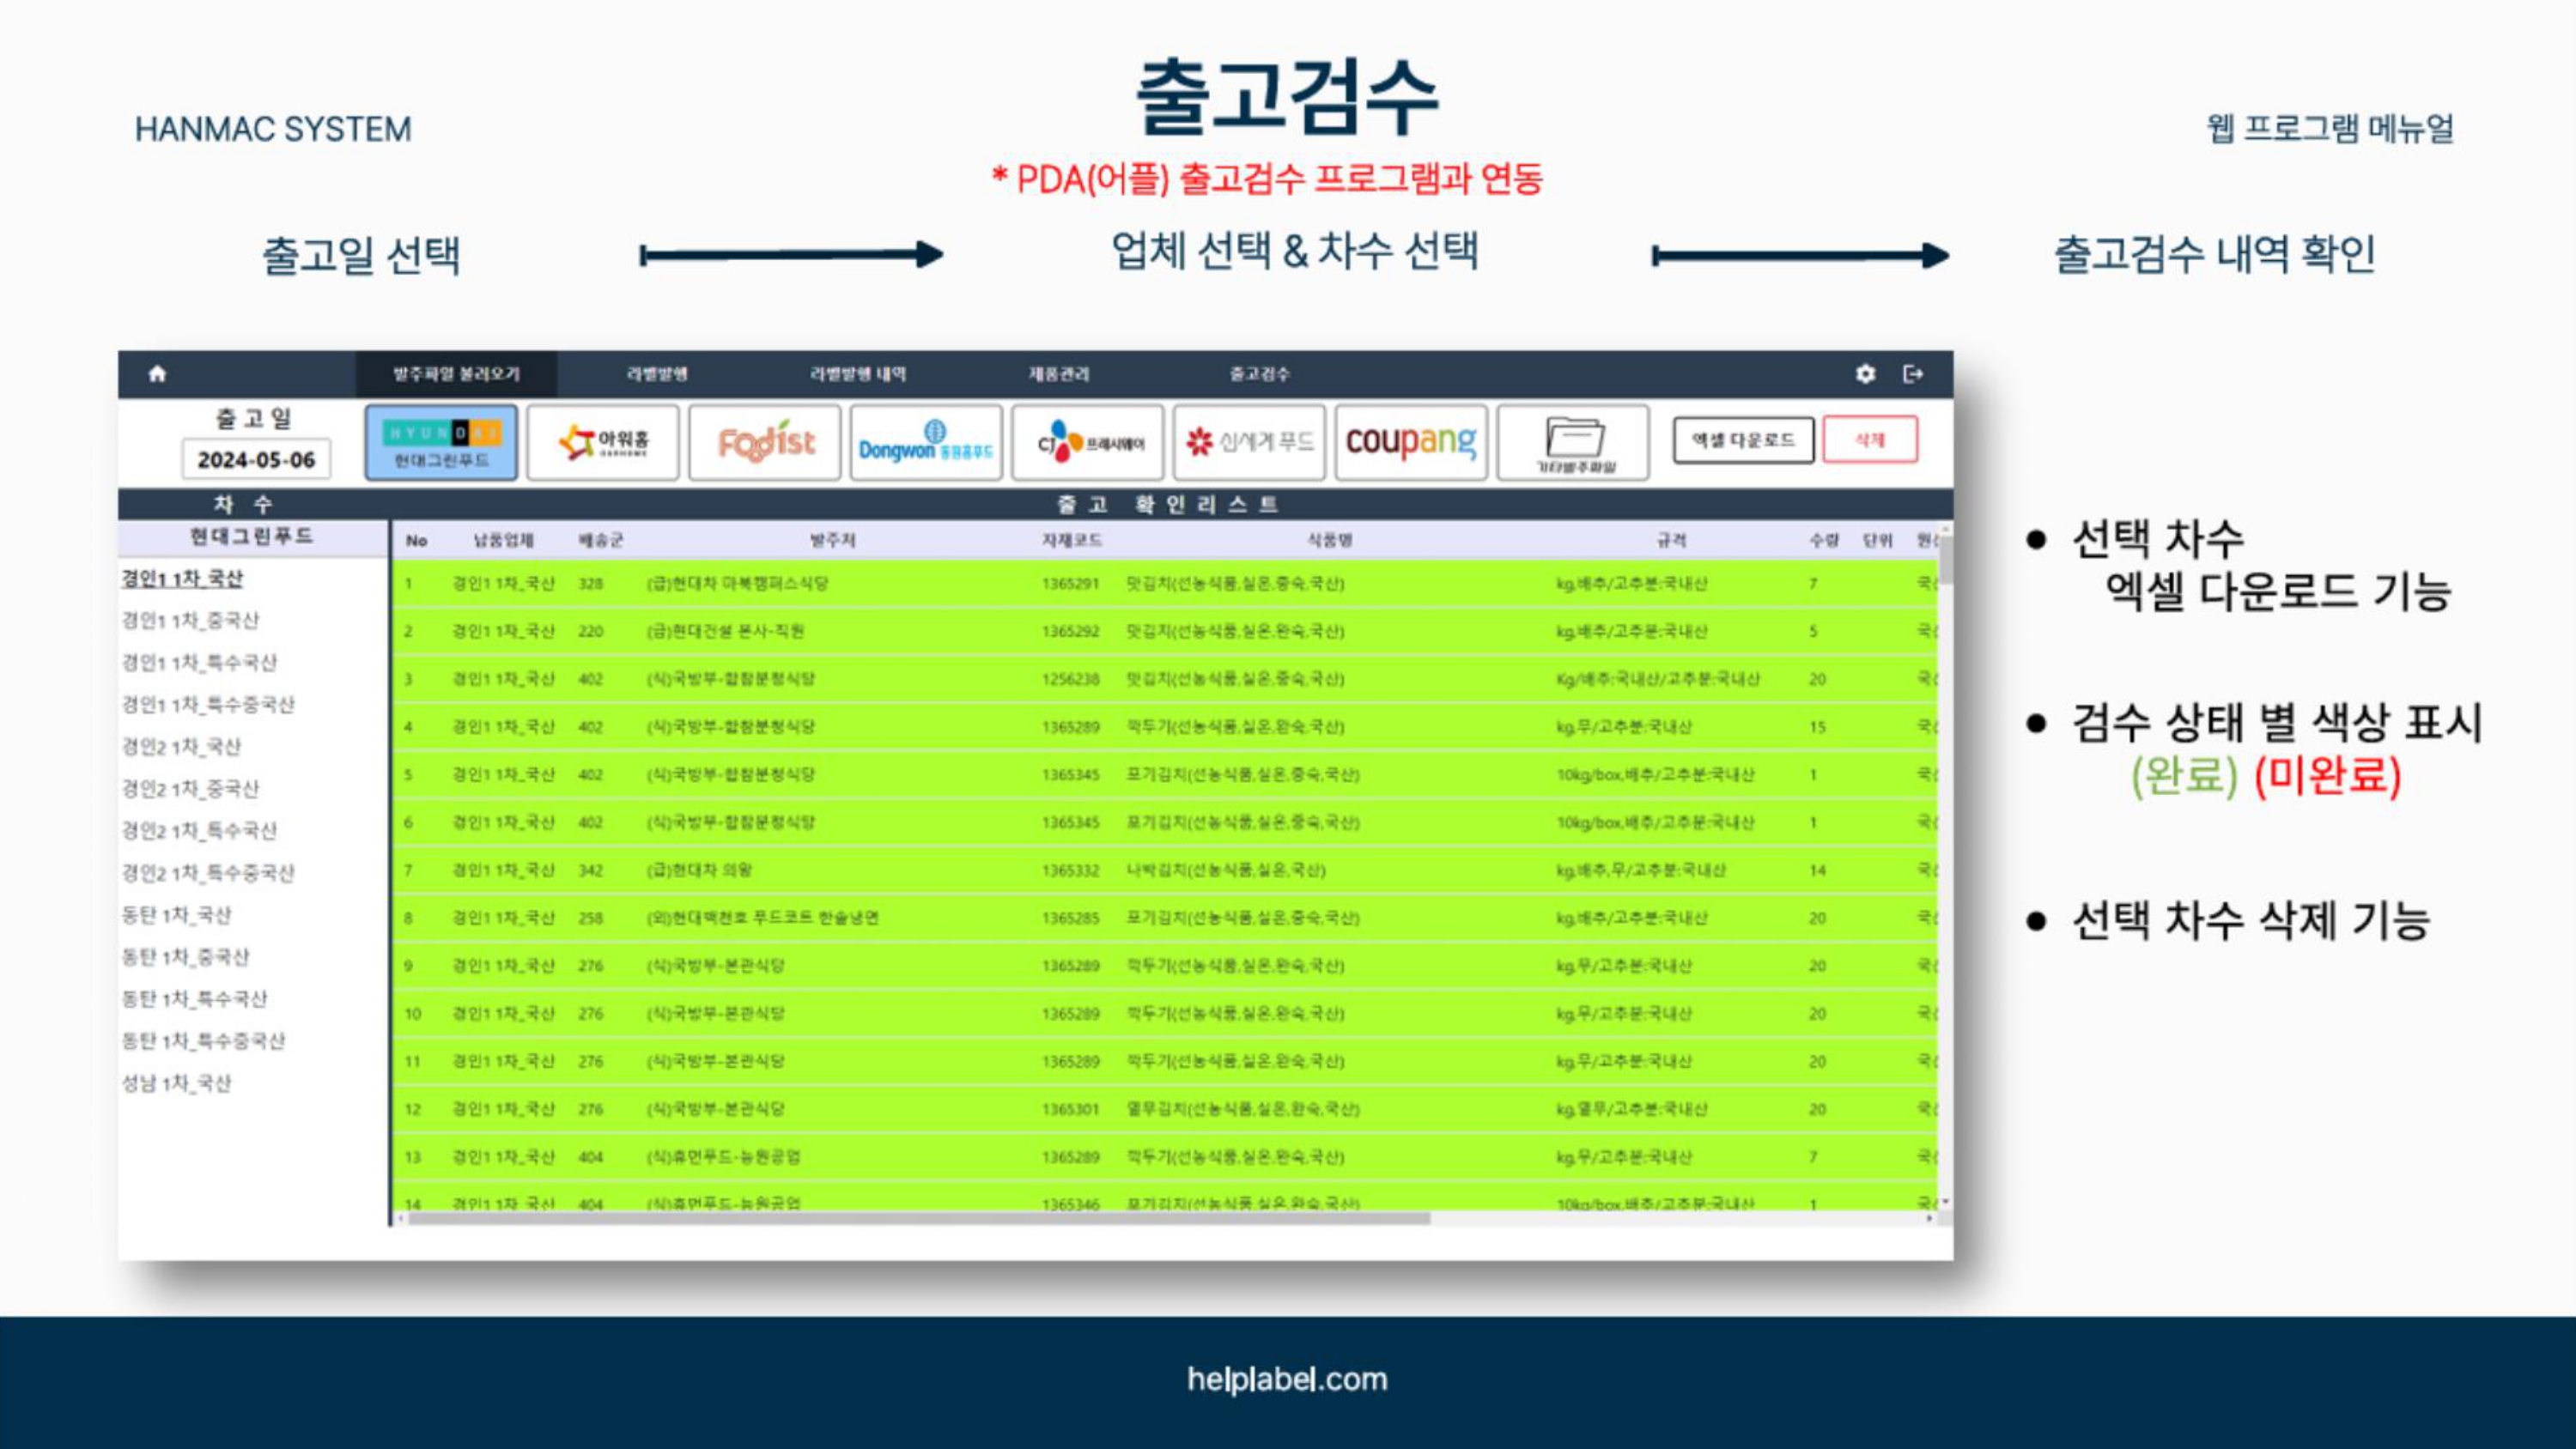This screenshot has width=2576, height=1449.
Task: Select the Ourhome (아워홈) company logo
Action: (x=603, y=443)
